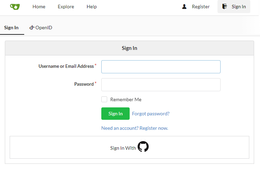Click Sign In in the top navigation
This screenshot has height=169, width=260.
[x=239, y=7]
